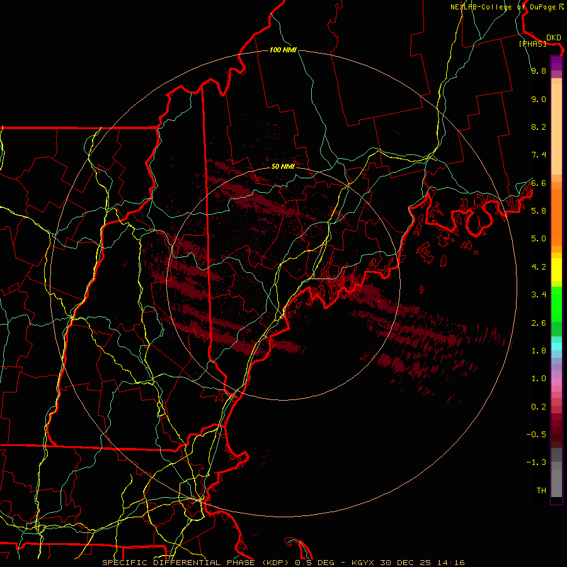Click the "30 DEC 25" date text
Image resolution: width=567 pixels, height=567 pixels.
click(x=405, y=563)
